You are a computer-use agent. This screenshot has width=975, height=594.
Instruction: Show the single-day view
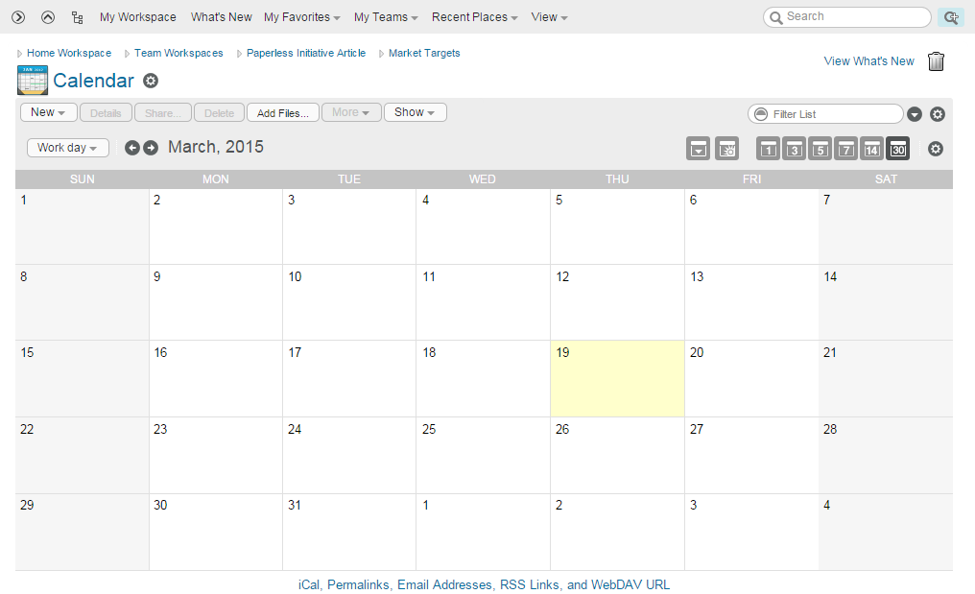coord(768,149)
